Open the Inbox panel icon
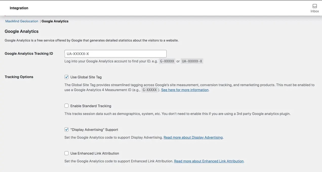Screen dimensions: 322x172 pyautogui.click(x=314, y=8)
